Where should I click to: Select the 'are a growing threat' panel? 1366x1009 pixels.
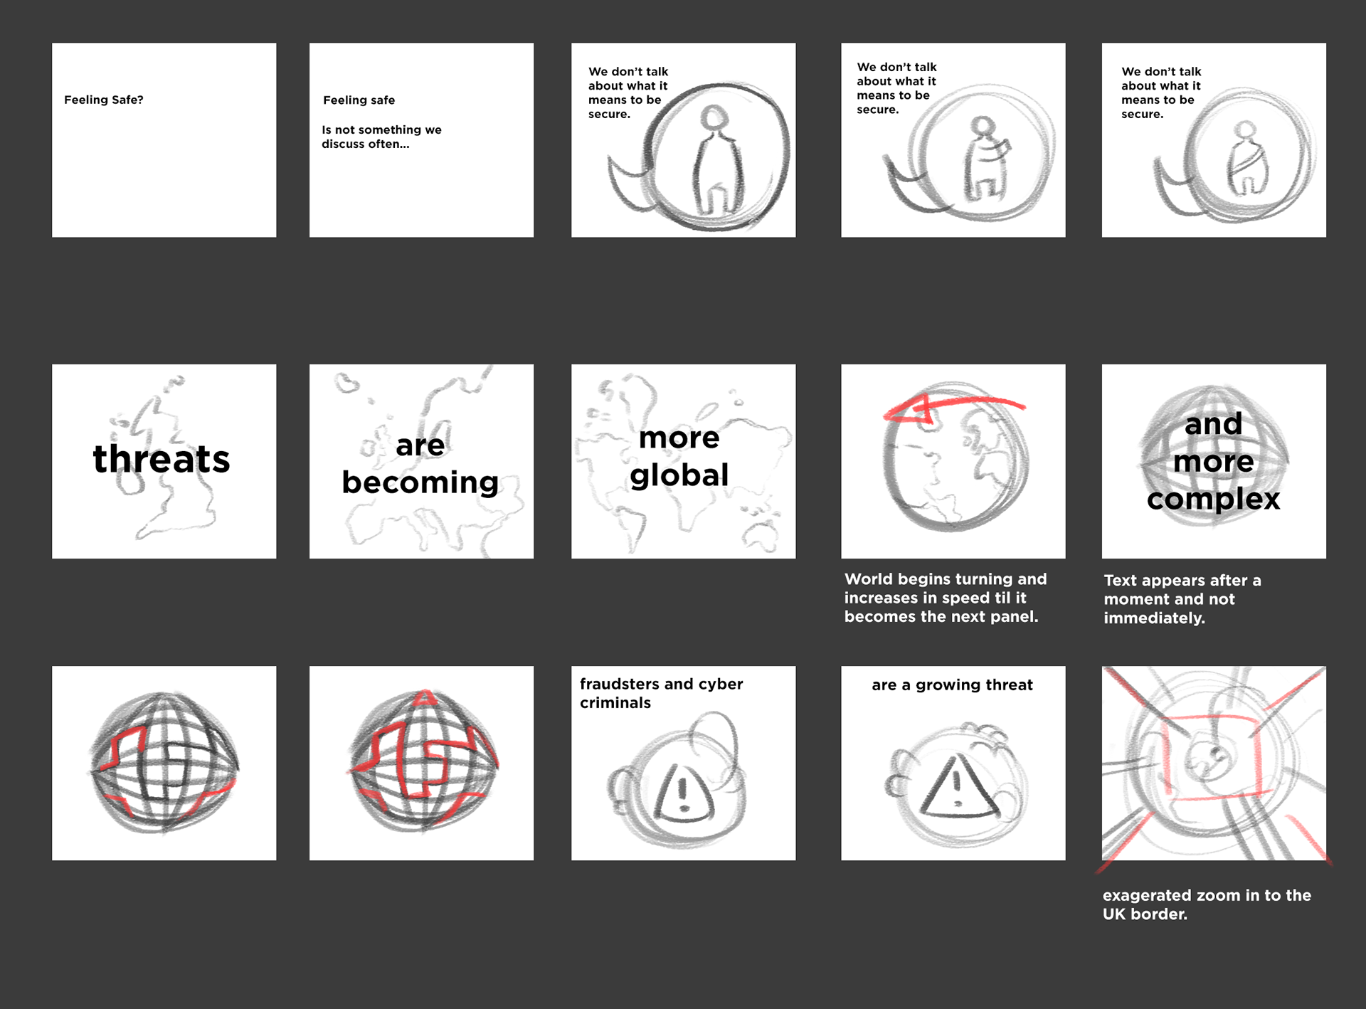pos(953,763)
